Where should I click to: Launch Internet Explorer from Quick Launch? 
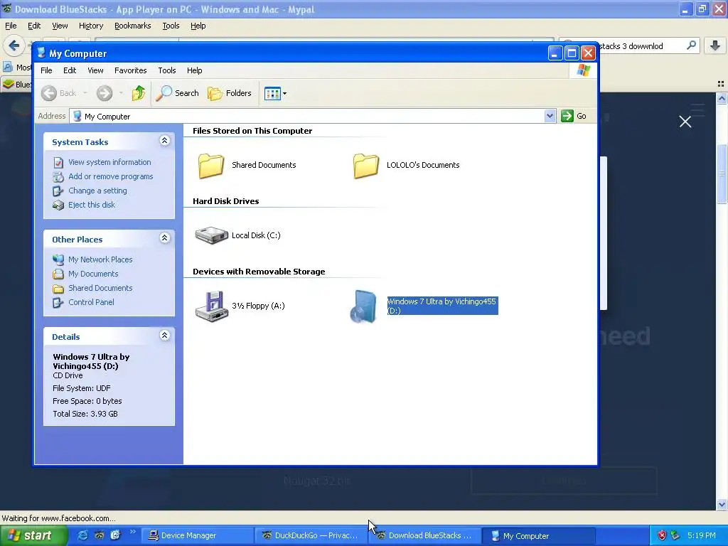83,535
